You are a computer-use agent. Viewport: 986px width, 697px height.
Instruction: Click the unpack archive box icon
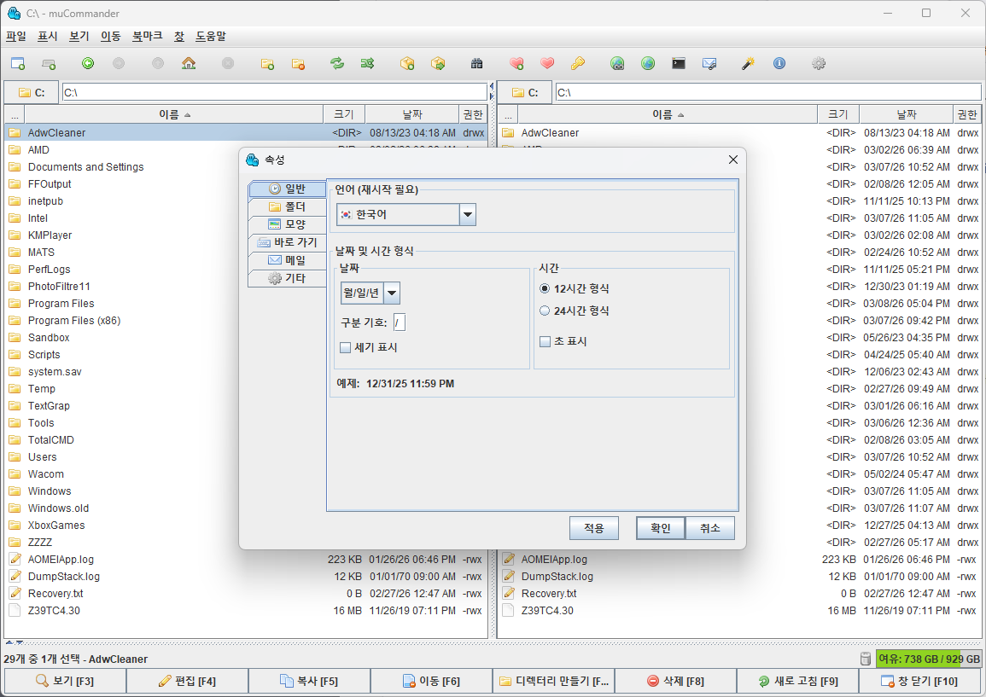[x=438, y=63]
